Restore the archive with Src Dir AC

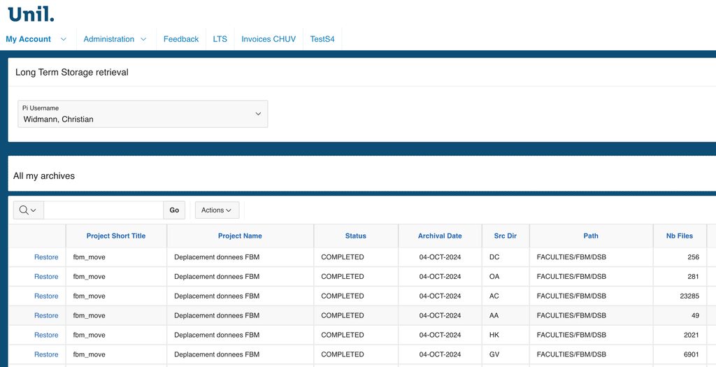[x=46, y=296]
